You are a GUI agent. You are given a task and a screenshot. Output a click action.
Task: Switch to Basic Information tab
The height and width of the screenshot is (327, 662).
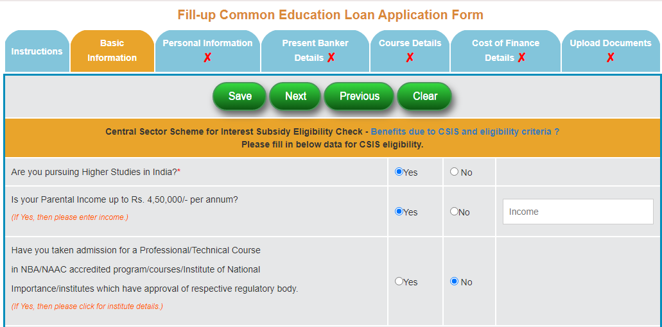coord(112,51)
